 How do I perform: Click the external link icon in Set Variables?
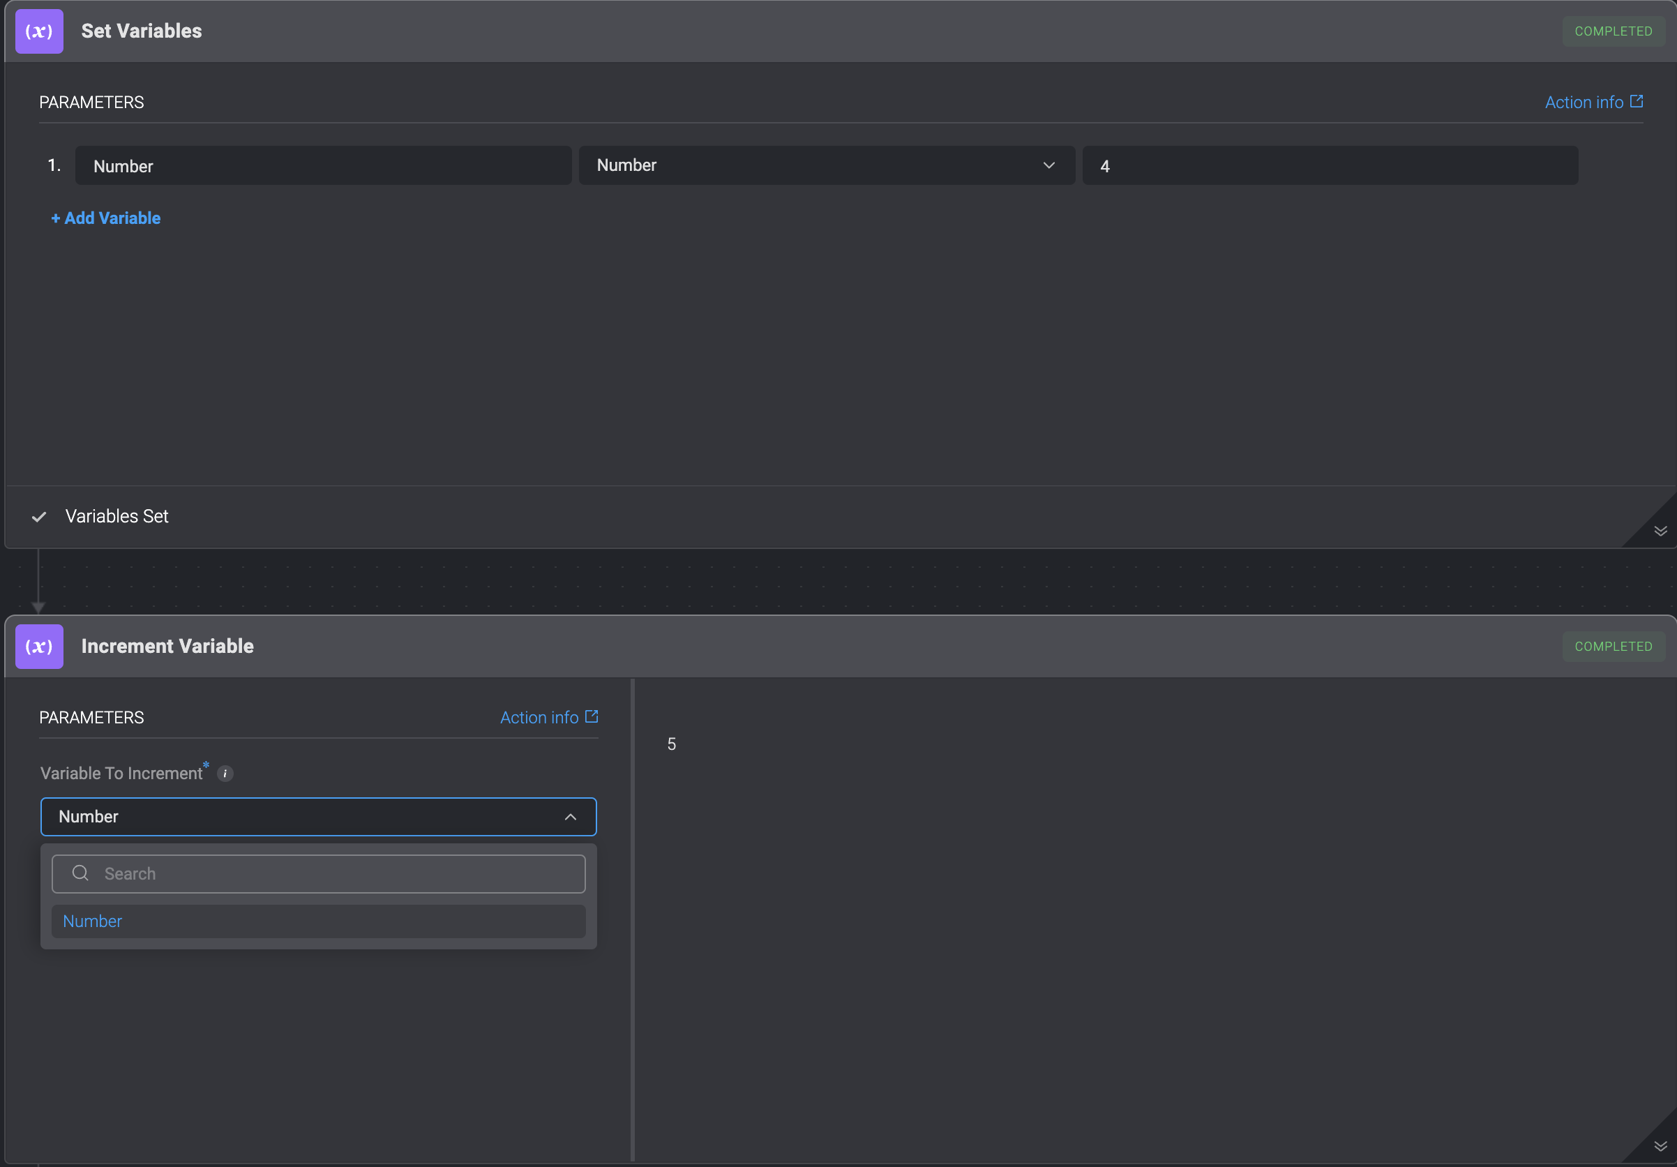click(x=1636, y=102)
